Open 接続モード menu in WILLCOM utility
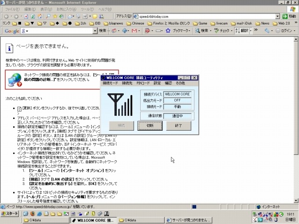299x224 pixels. [x=110, y=83]
